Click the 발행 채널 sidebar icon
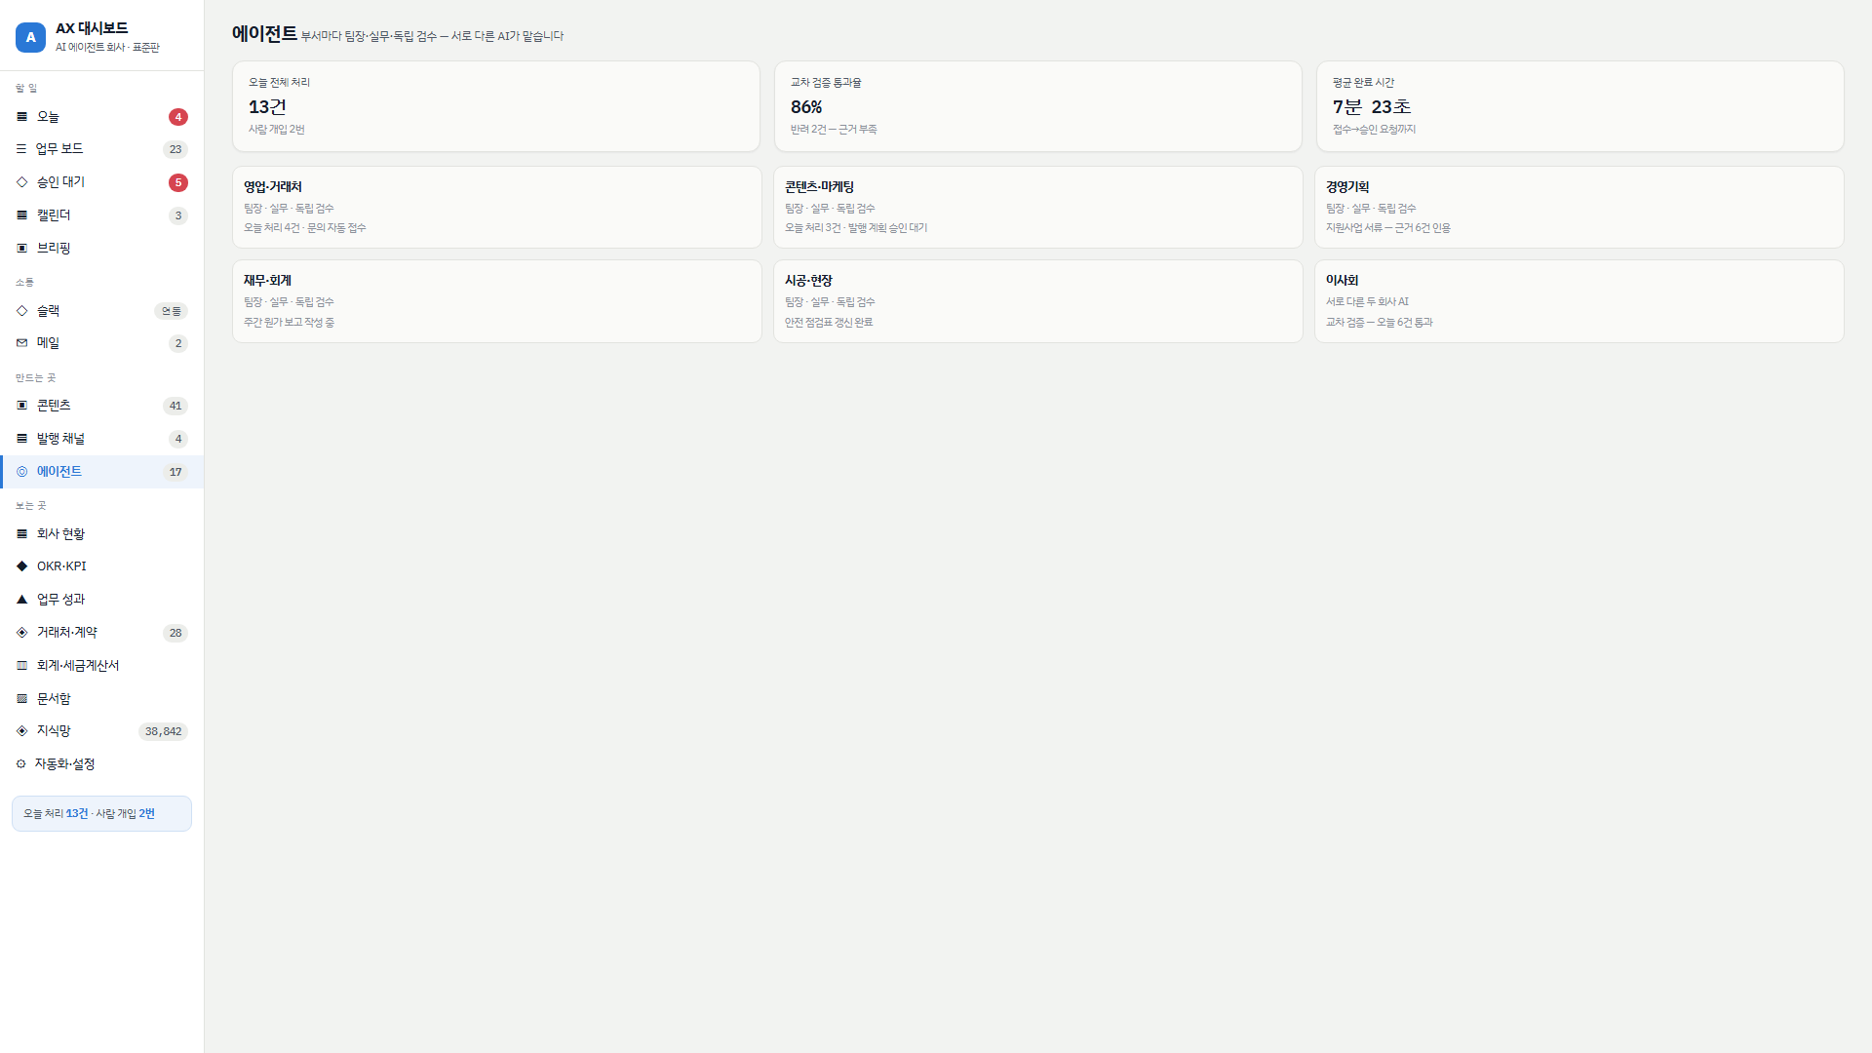Screen dimensions: 1872x1053 21,439
